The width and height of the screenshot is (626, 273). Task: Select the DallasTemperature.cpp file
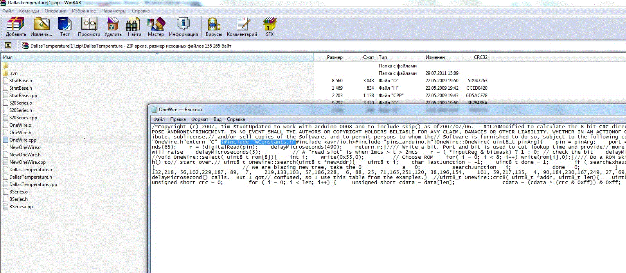click(33, 184)
